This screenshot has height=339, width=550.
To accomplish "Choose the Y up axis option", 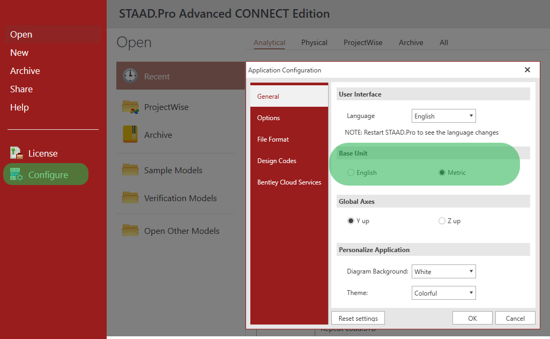I will [351, 221].
